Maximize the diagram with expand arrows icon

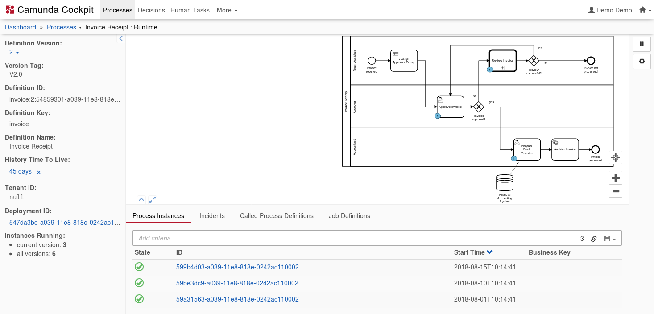(152, 199)
